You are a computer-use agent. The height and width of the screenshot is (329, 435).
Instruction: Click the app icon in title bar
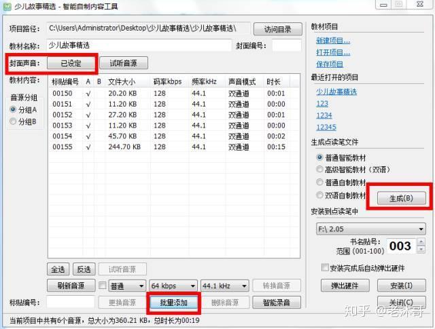tap(7, 6)
